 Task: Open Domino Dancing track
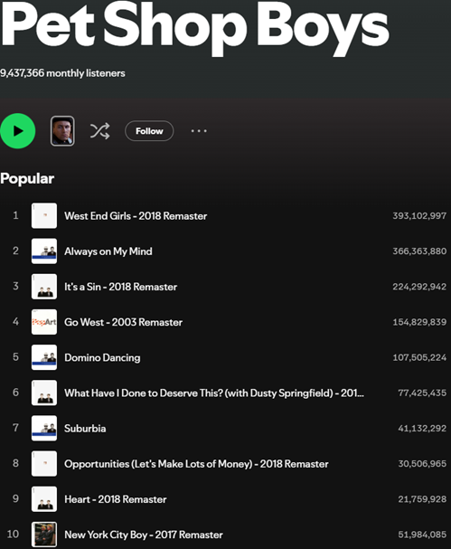click(102, 357)
